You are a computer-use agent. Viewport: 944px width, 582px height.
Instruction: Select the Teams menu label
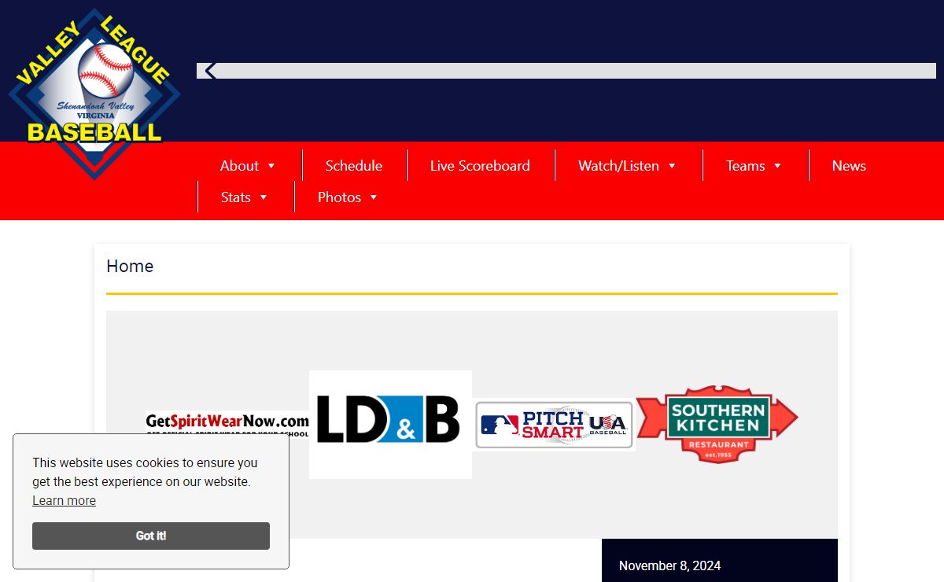coord(746,166)
